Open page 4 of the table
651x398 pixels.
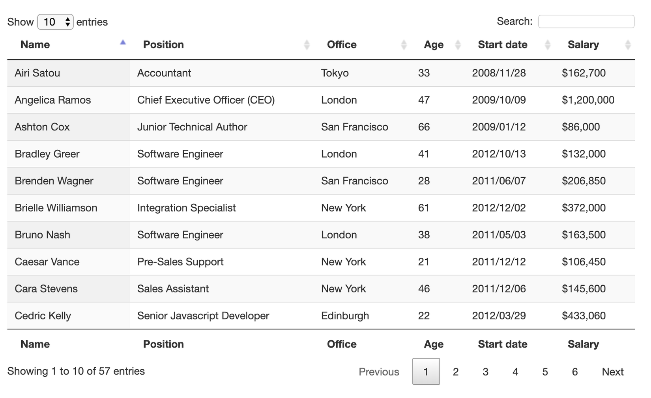pyautogui.click(x=515, y=372)
